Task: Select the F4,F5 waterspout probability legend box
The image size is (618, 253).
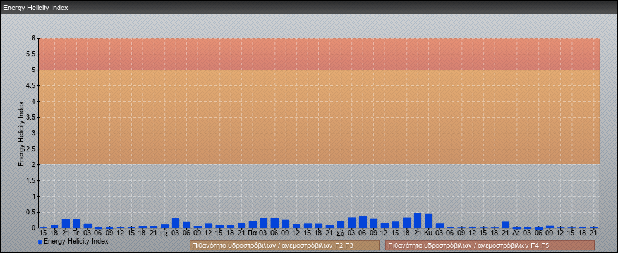Action: [490, 245]
